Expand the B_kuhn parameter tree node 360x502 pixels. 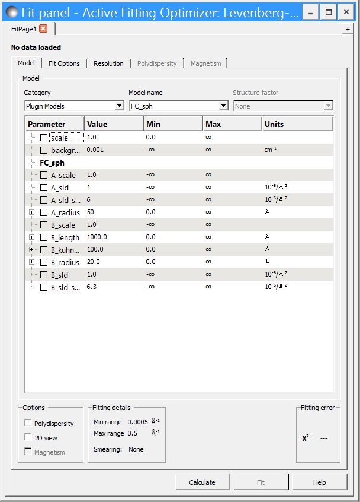(x=32, y=250)
